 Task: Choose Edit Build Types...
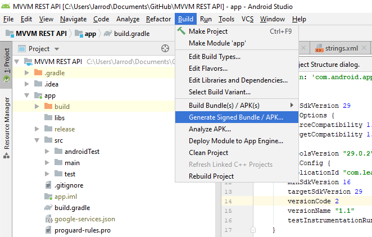(x=237, y=57)
